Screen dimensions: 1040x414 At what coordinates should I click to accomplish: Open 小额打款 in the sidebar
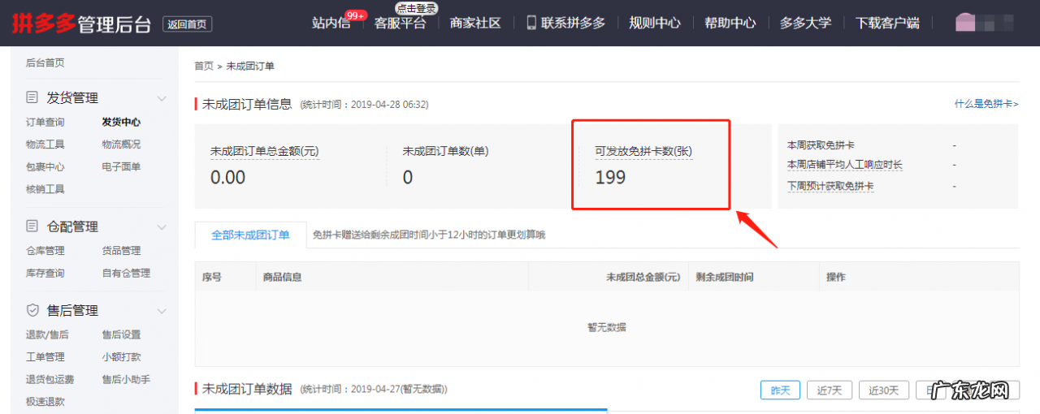point(121,357)
